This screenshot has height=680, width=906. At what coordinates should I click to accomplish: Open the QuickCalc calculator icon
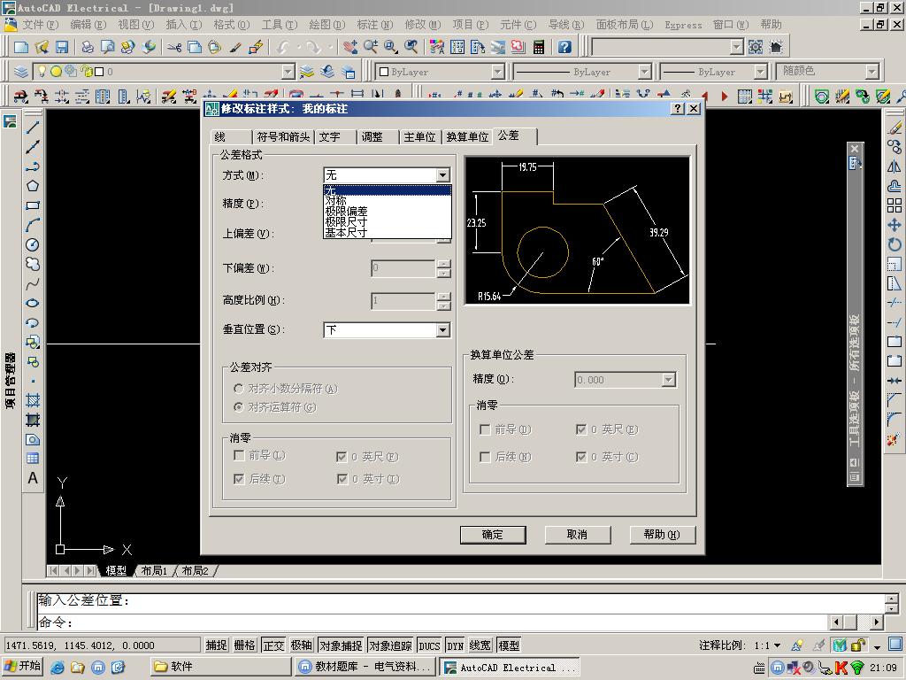tap(539, 47)
